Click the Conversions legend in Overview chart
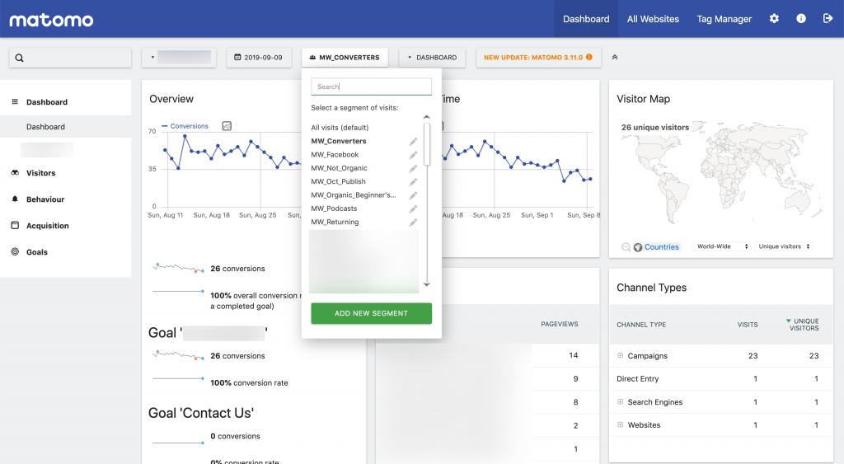Viewport: 844px width, 464px height. tap(185, 126)
